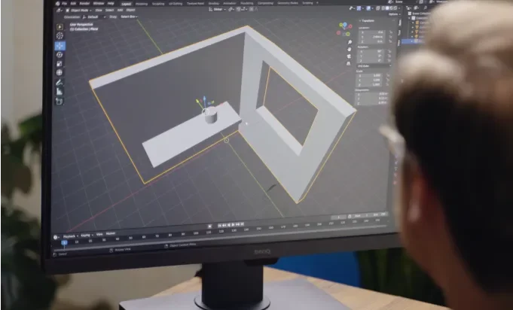Switch to the Sculpting workspace tab

(x=158, y=4)
